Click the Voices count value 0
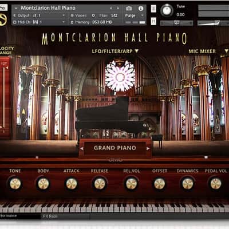The height and width of the screenshot is (229, 229). (93, 15)
